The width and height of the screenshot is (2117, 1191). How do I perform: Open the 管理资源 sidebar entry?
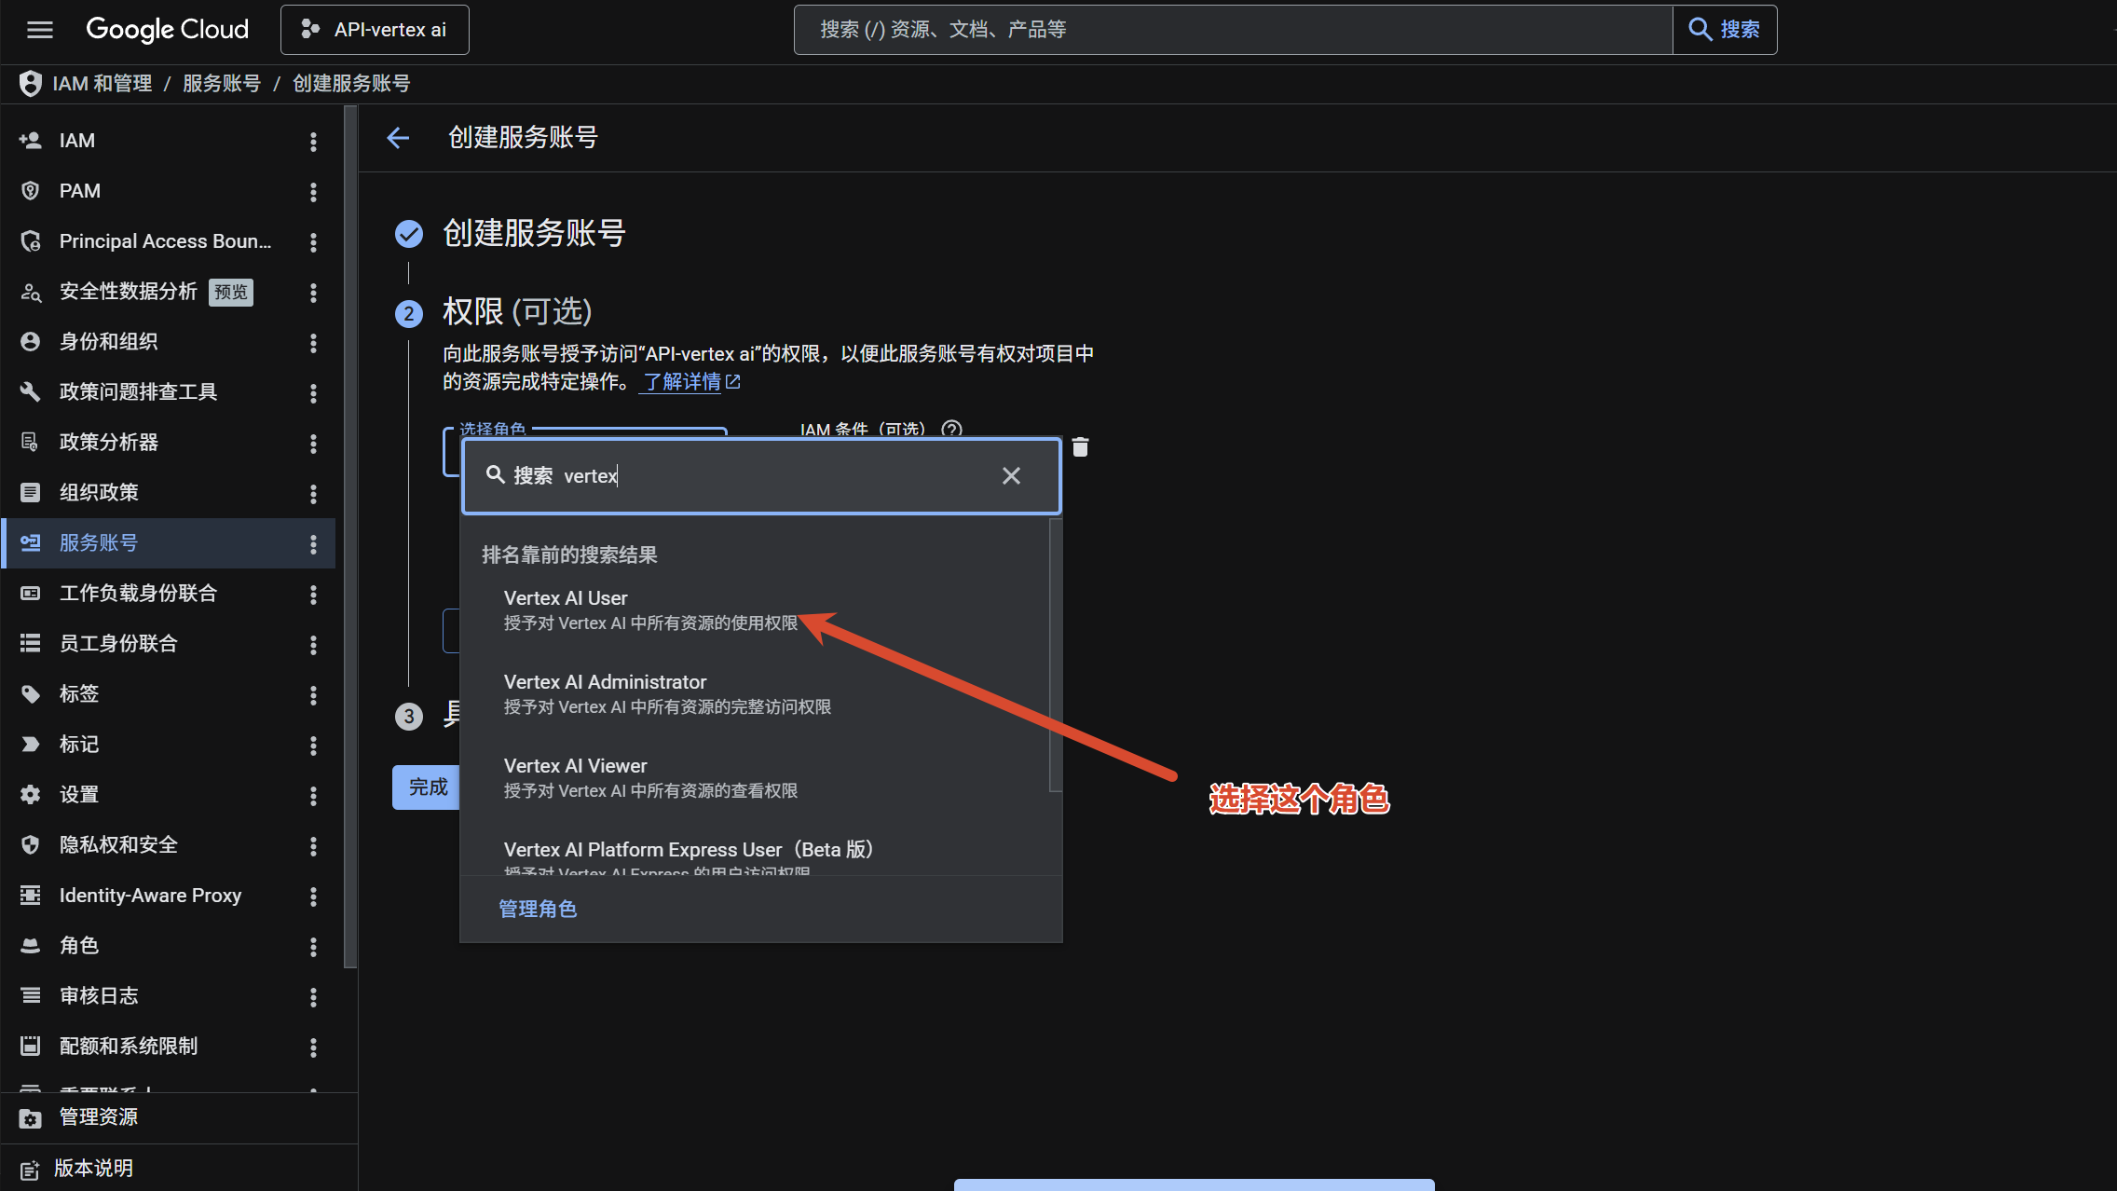179,1118
